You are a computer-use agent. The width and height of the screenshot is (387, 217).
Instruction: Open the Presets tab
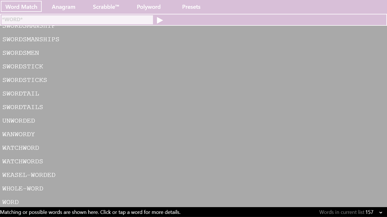point(191,7)
